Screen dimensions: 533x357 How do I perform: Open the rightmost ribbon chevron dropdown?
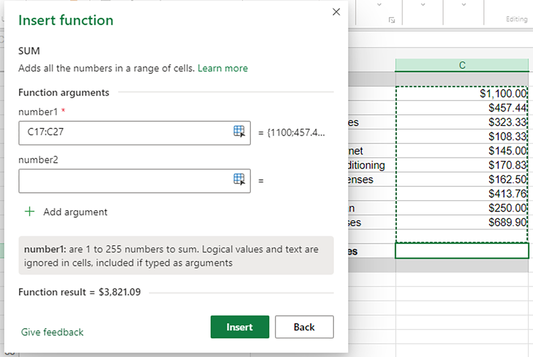point(463,3)
